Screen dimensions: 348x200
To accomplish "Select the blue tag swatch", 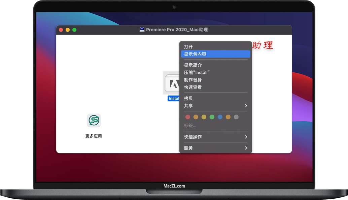I will pyautogui.click(x=220, y=117).
